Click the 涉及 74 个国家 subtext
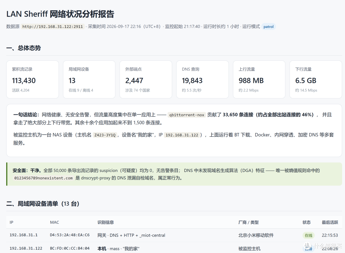This screenshot has height=253, width=345. (137, 90)
